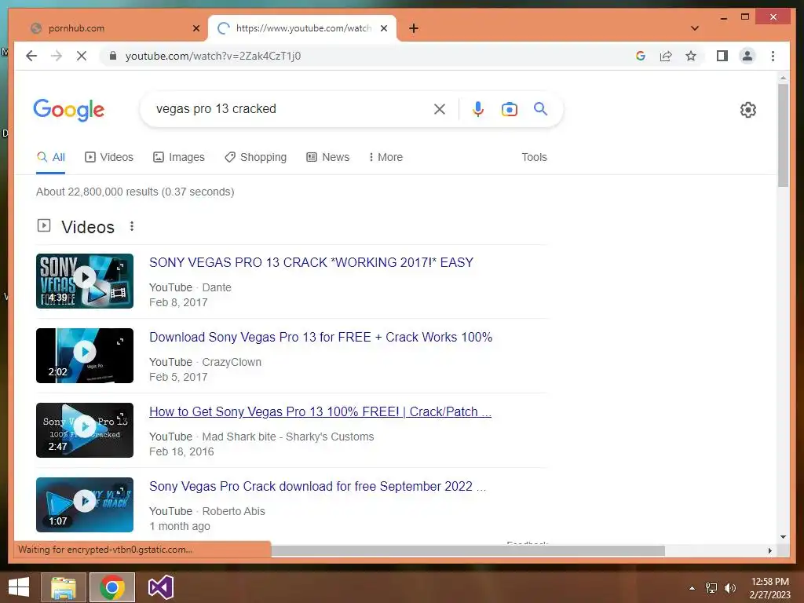Image resolution: width=804 pixels, height=603 pixels.
Task: Open the volume tray icon
Action: click(x=730, y=588)
